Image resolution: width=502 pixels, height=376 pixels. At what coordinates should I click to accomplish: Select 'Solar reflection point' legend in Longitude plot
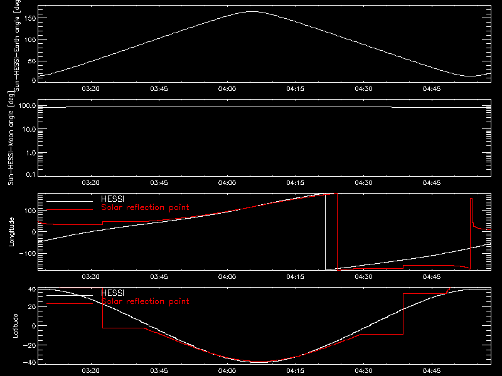(145, 207)
